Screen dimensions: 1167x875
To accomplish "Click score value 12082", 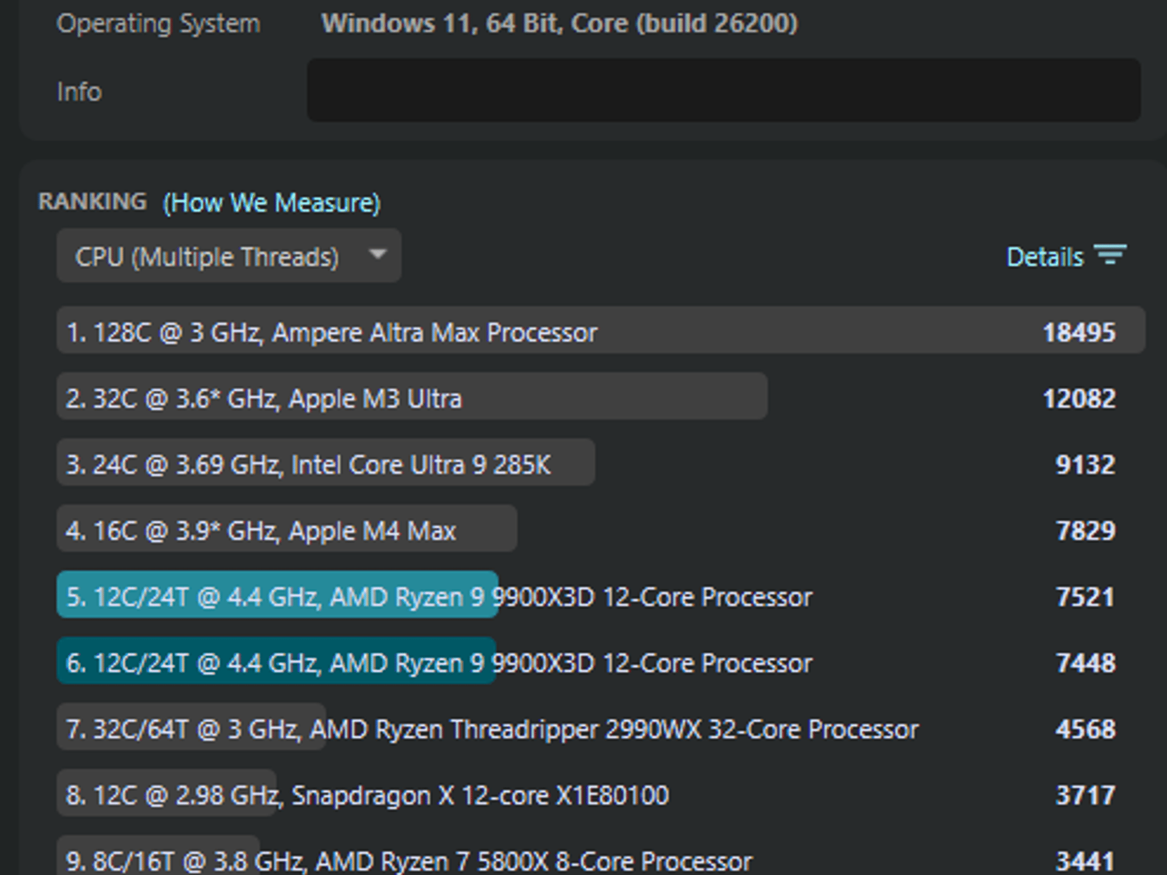I will (x=1079, y=398).
